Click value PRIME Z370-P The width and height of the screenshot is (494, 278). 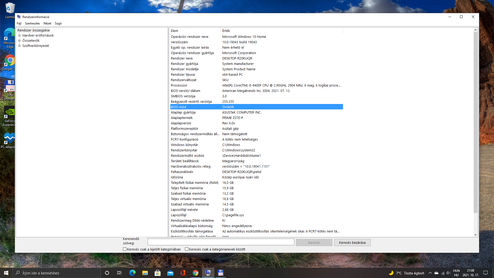(x=233, y=118)
